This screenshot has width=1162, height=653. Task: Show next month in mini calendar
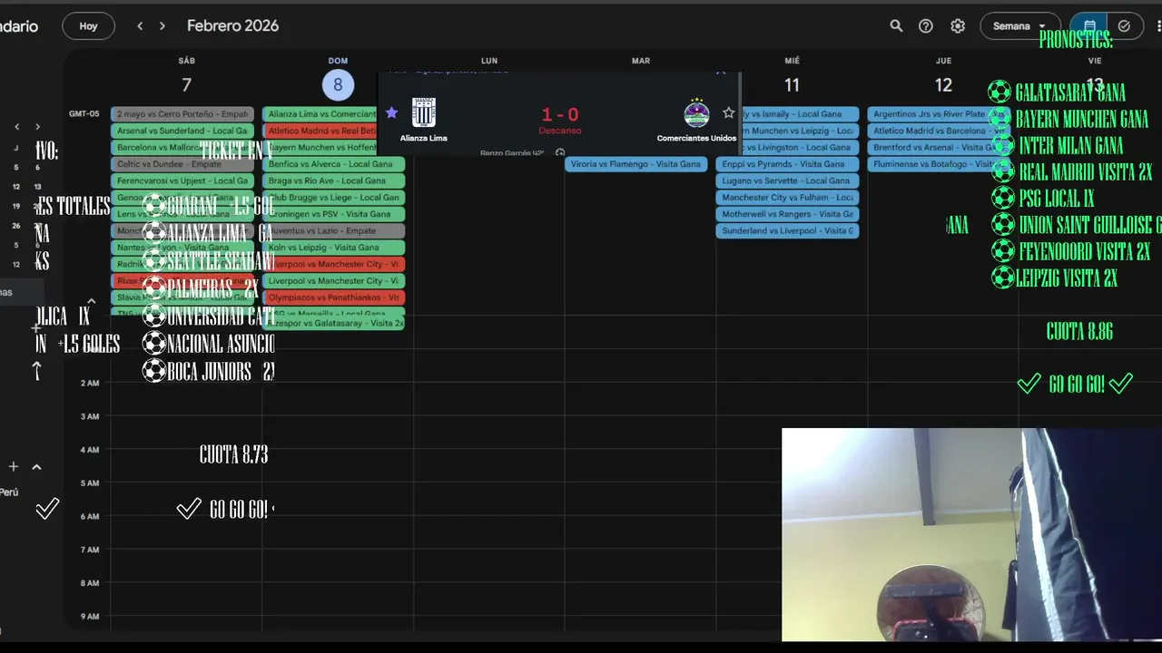[37, 127]
